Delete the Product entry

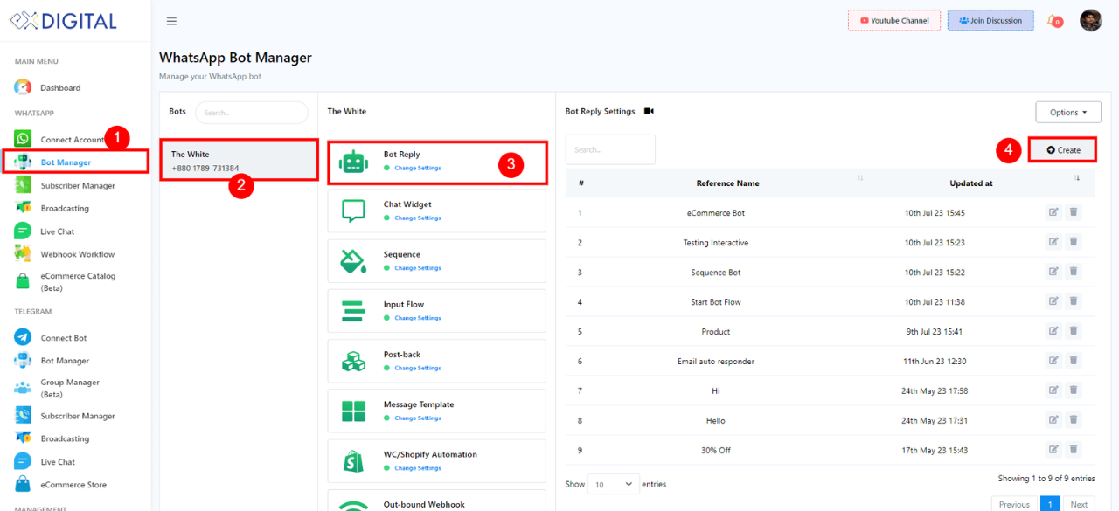click(1074, 331)
